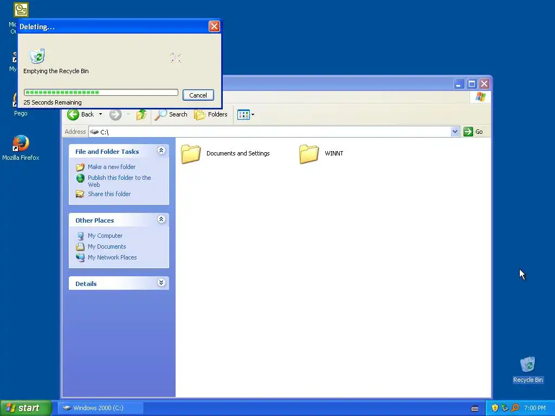
Task: Collapse the Other Places panel
Action: coord(161,219)
